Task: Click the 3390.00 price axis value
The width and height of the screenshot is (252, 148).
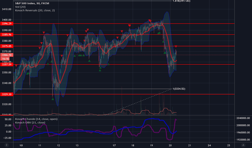Action: coord(6,30)
